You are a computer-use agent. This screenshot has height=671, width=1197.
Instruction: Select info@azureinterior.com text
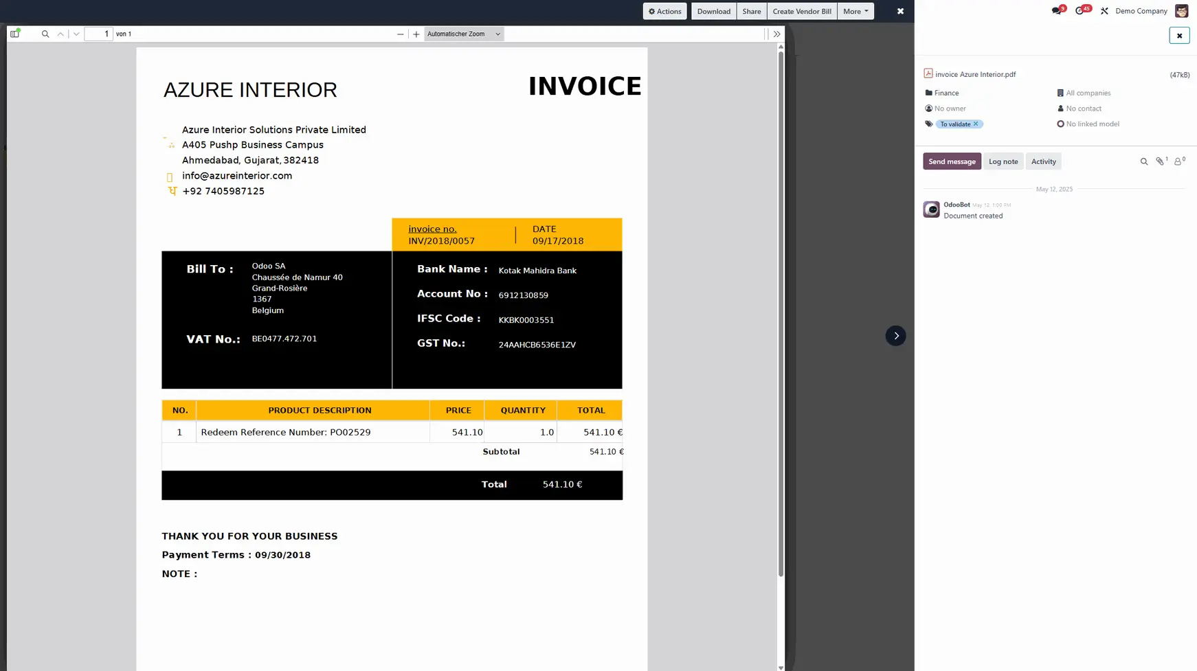(x=237, y=176)
